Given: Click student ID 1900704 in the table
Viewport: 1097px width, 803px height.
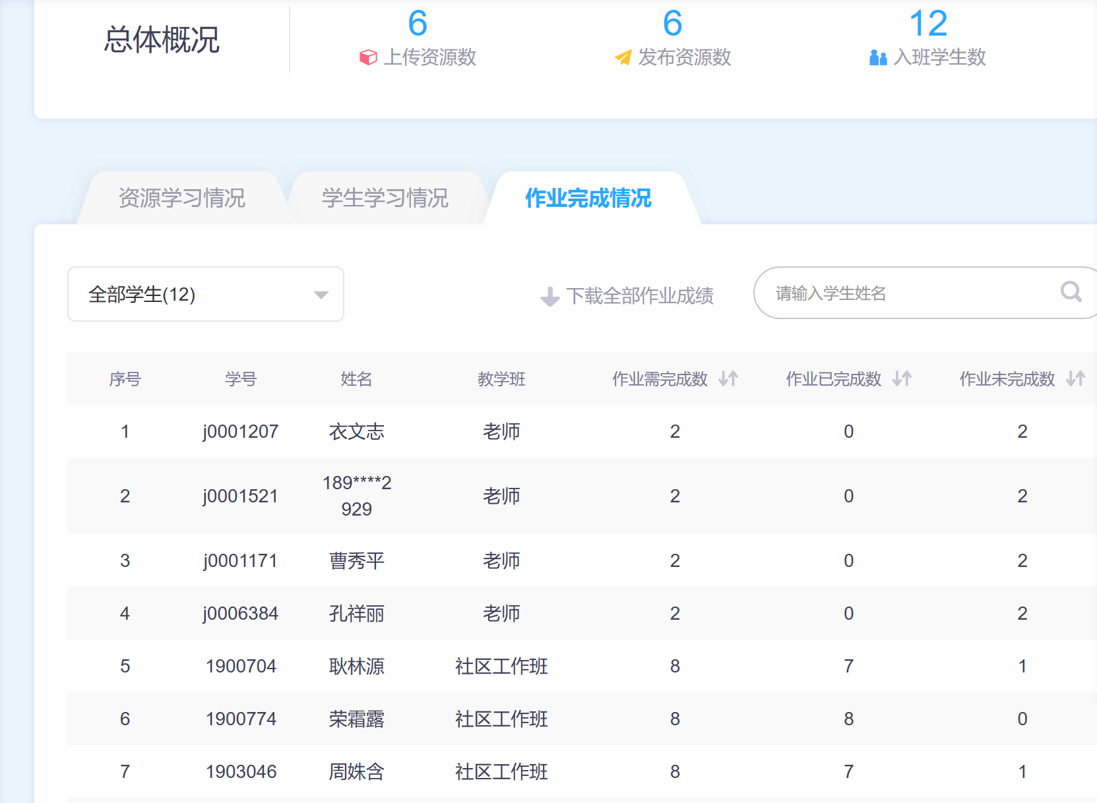Looking at the screenshot, I should 241,666.
